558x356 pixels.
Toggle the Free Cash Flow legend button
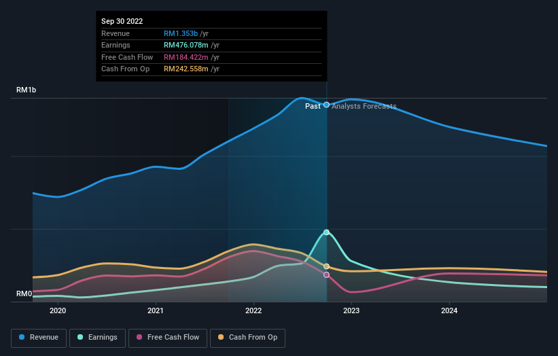[168, 338]
